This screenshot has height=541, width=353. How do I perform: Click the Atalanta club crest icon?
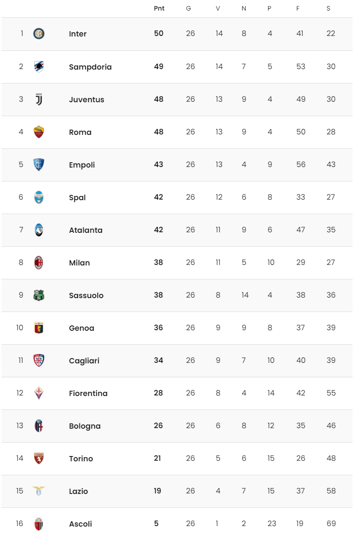pos(39,230)
